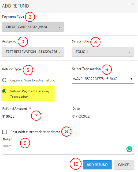Select Refund Payment Gateway Transaction radio
The width and height of the screenshot is (138, 172).
click(4, 91)
